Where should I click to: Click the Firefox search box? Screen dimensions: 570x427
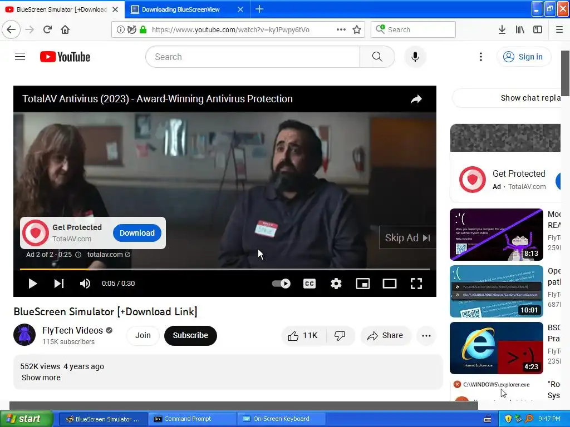click(413, 29)
